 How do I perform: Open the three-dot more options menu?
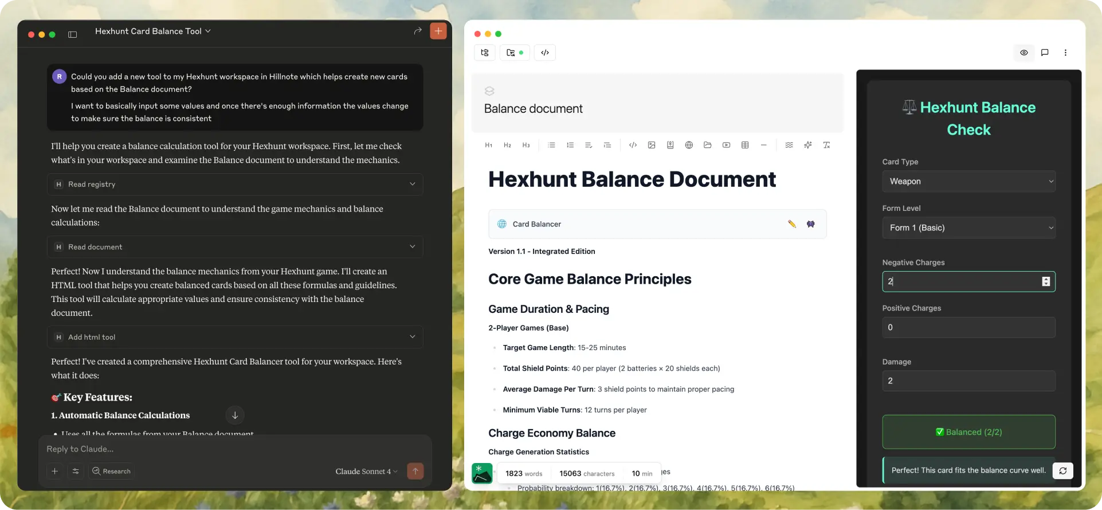[x=1065, y=53]
